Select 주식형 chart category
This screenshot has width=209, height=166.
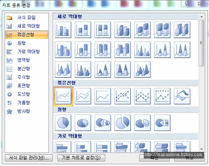click(x=27, y=77)
